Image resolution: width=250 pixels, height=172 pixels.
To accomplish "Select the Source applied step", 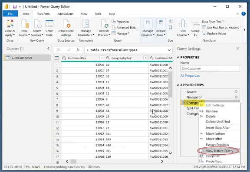I will coord(210,92).
